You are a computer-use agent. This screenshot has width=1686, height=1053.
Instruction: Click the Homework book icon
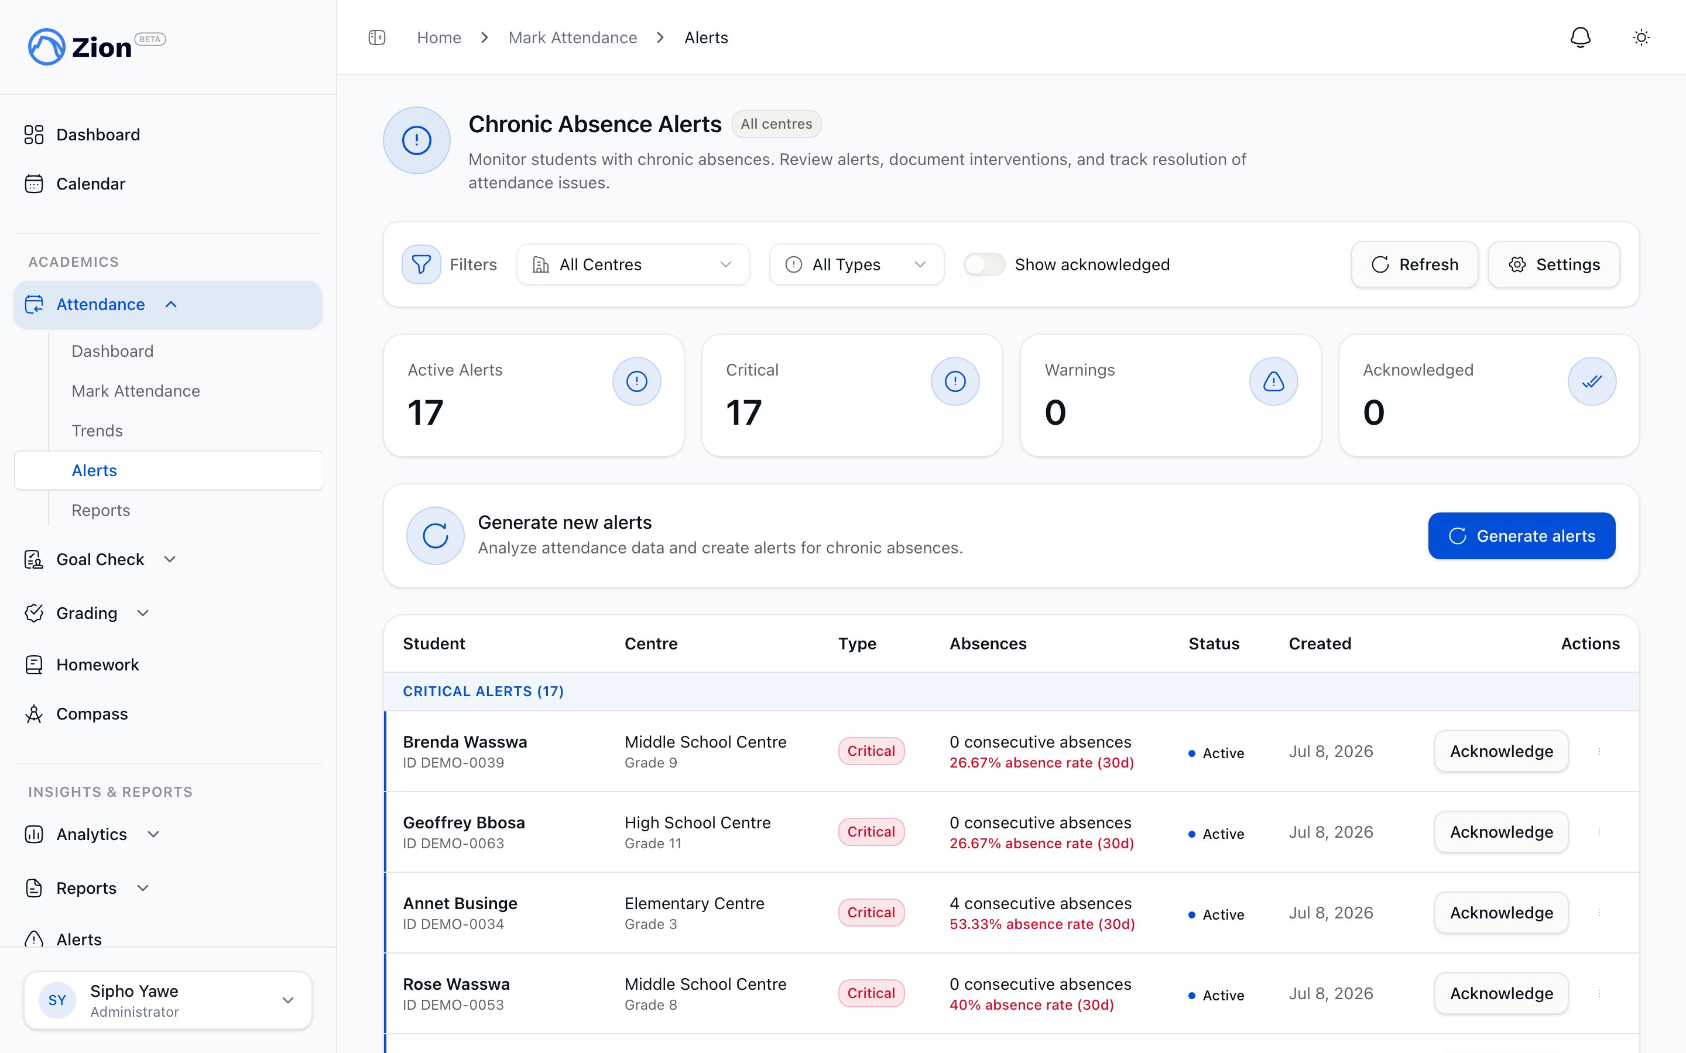click(x=34, y=665)
